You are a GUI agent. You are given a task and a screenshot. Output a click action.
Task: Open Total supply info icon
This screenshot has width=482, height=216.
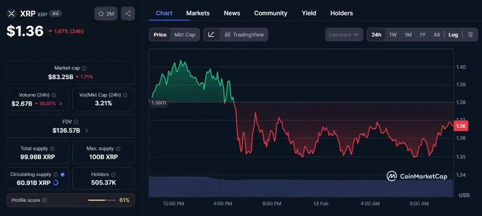52,148
